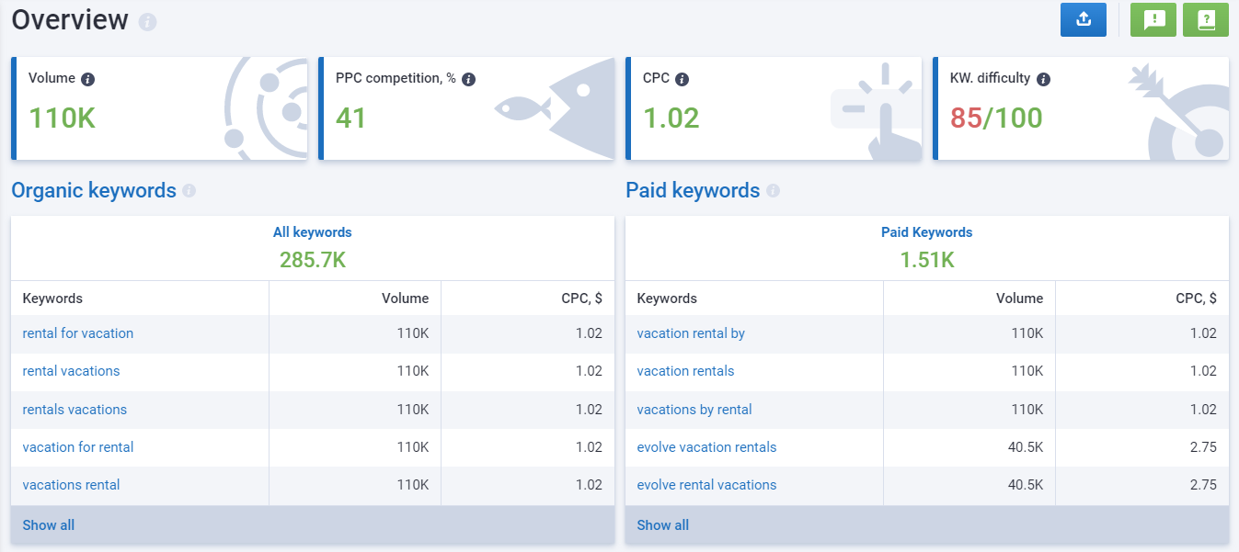The image size is (1239, 552).
Task: Click the Volume column header in organic table
Action: pos(405,299)
